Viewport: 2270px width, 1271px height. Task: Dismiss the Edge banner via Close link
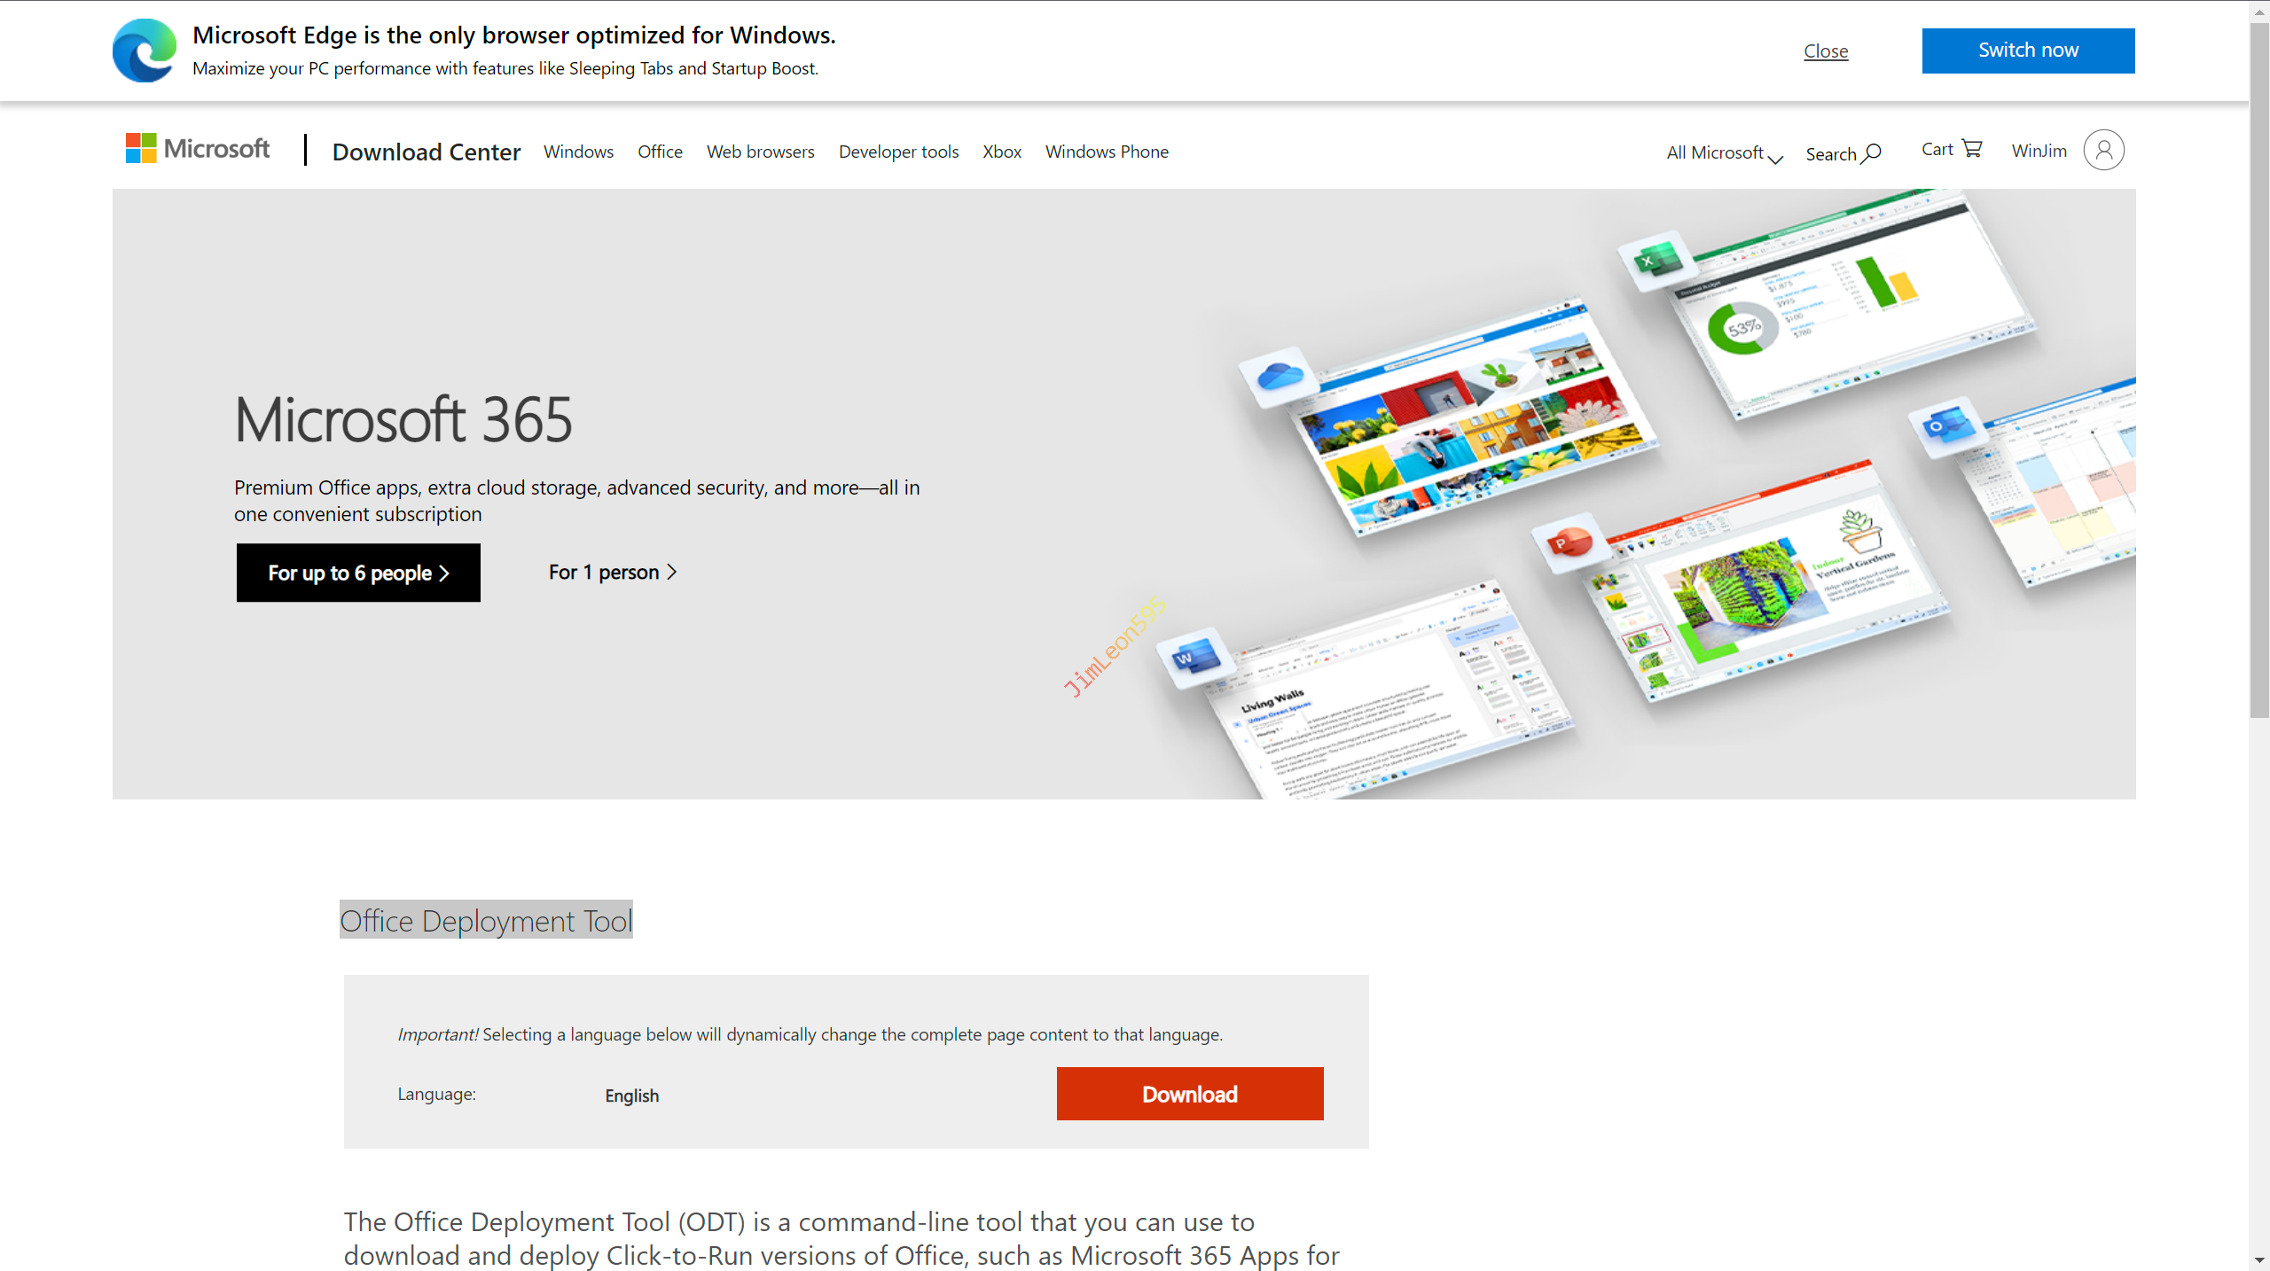click(x=1825, y=51)
